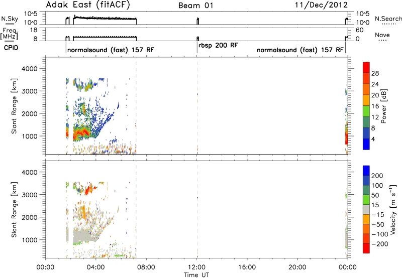The width and height of the screenshot is (402, 278).
Task: Click the 'Nave' legend label
Action: pos(382,35)
